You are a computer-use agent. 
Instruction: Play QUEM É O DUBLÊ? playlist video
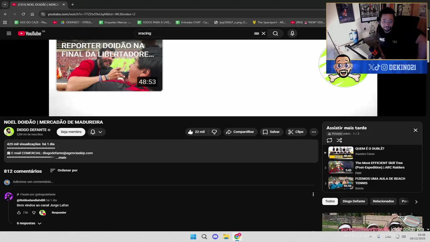(372, 152)
